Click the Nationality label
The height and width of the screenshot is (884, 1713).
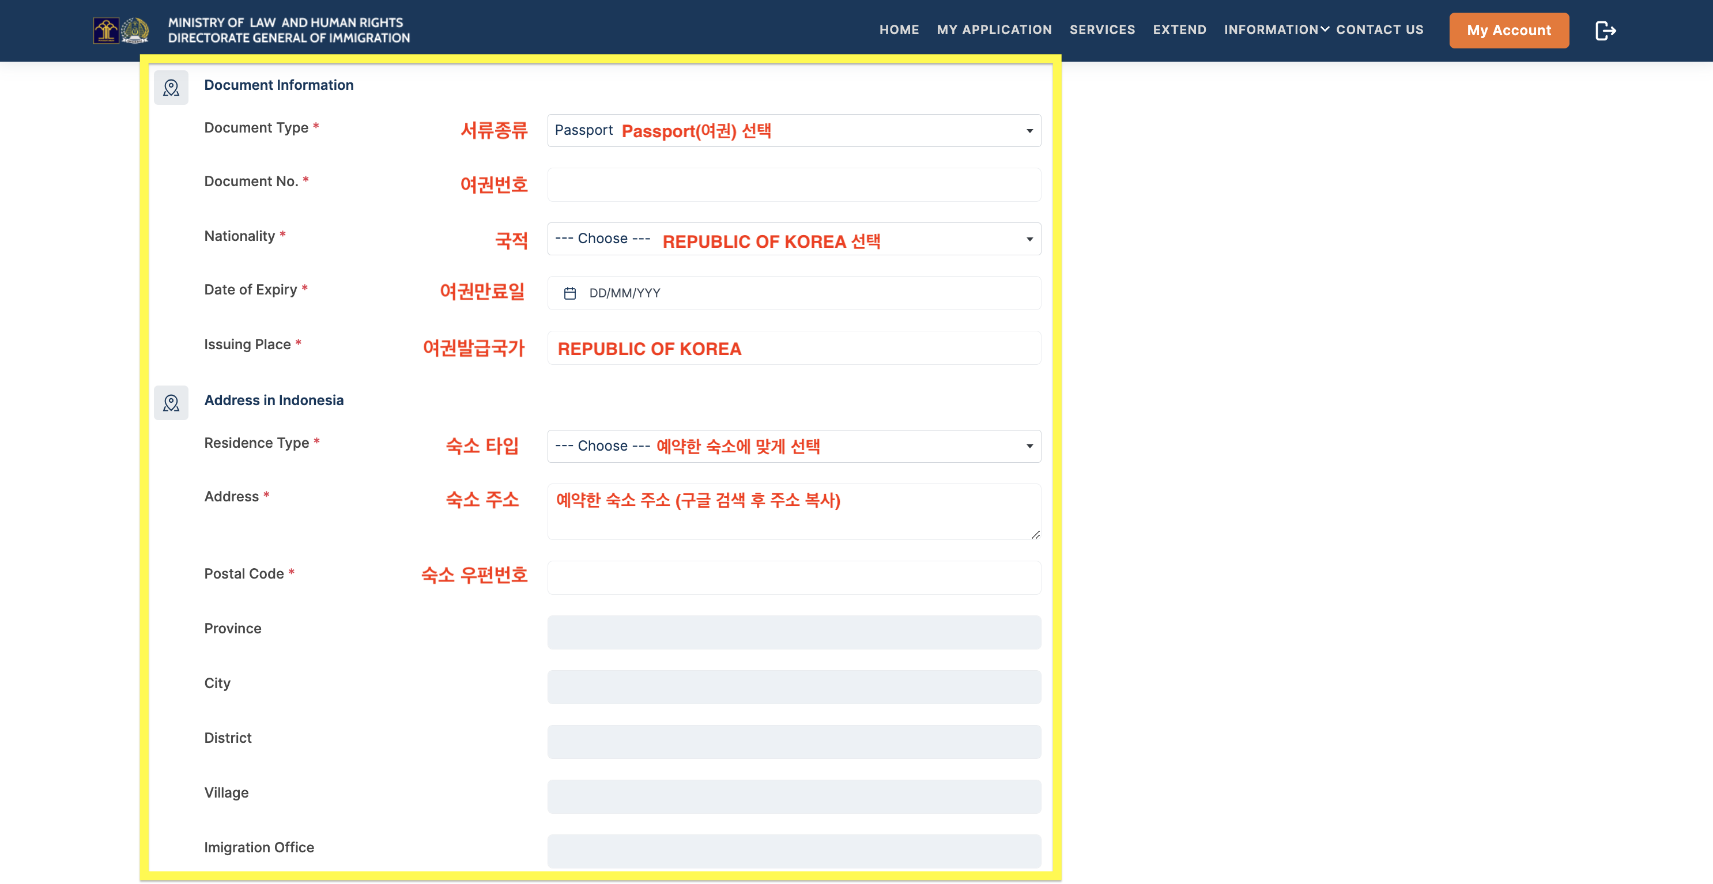coord(239,236)
